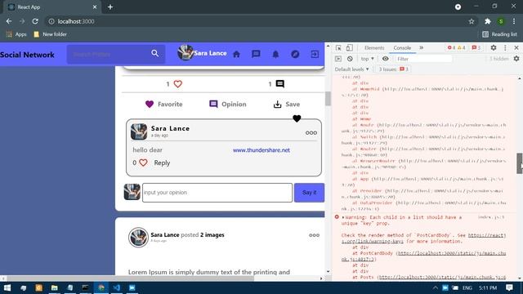
Task: Click the Save button with download icon
Action: click(x=287, y=104)
